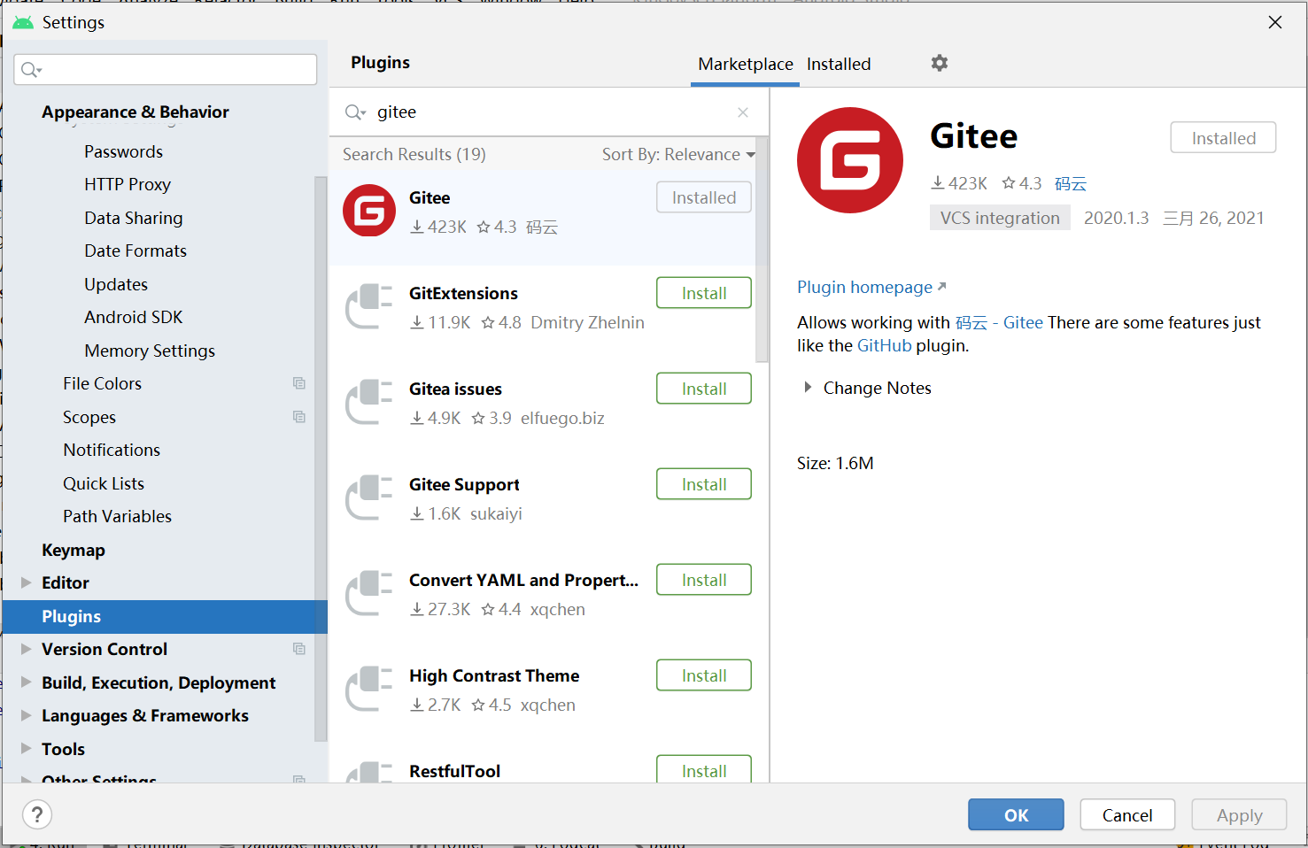Viewport: 1308px width, 848px height.
Task: Expand Languages & Frameworks section
Action: pyautogui.click(x=26, y=715)
